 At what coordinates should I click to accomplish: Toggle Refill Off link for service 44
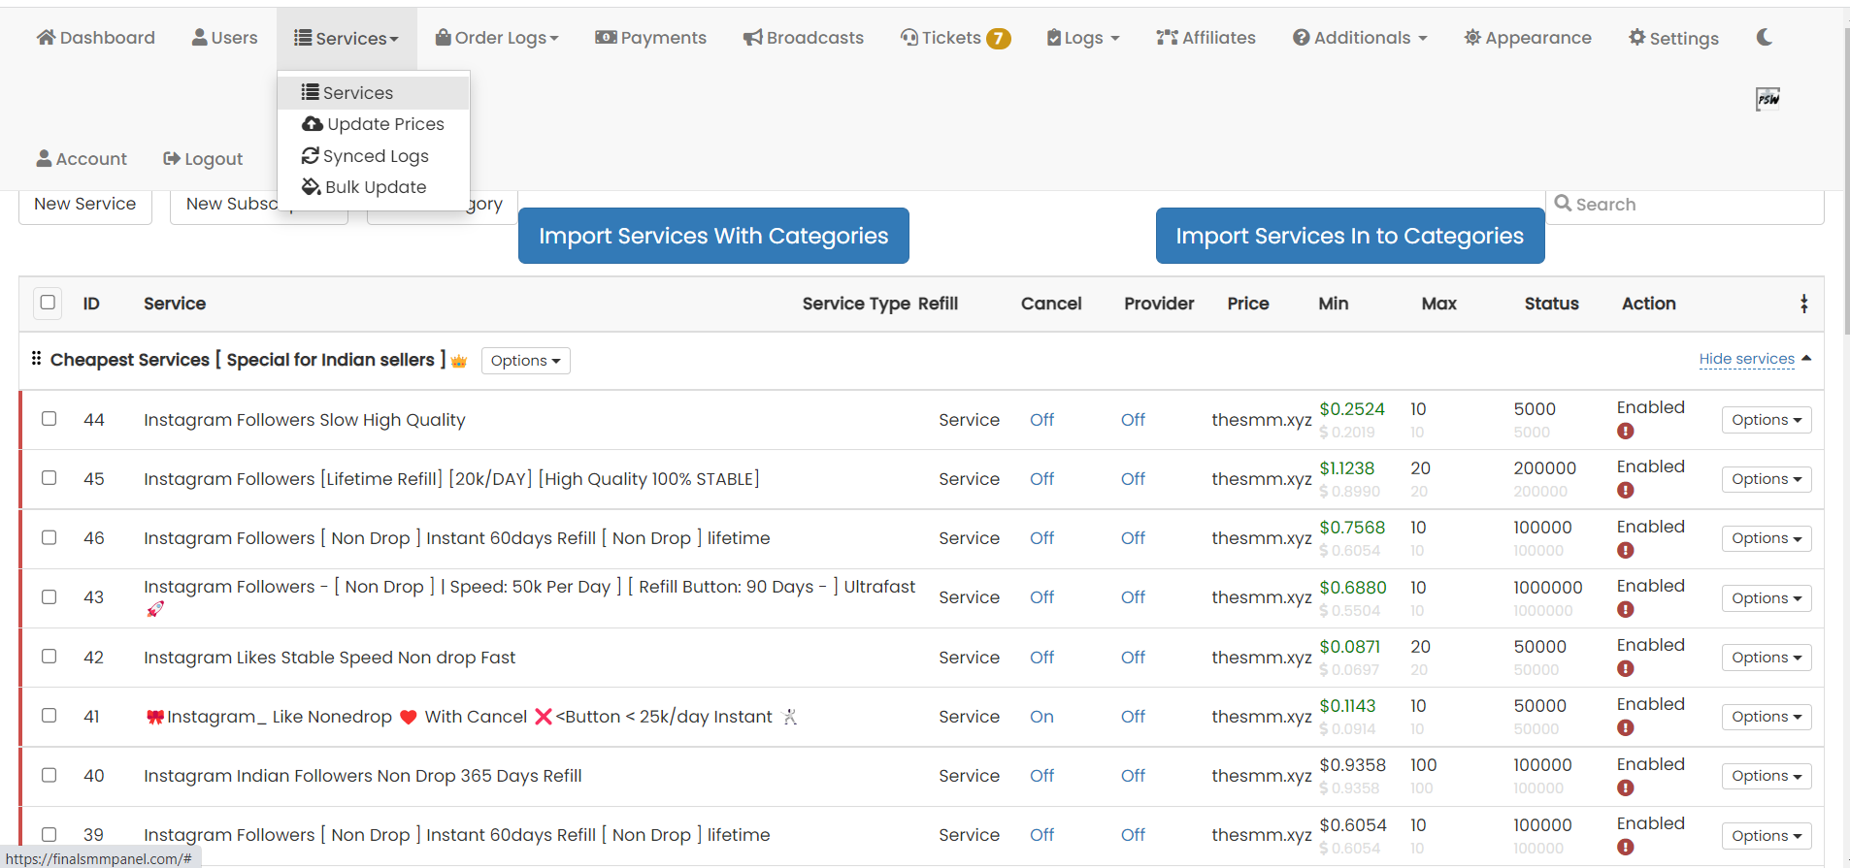tap(1041, 420)
